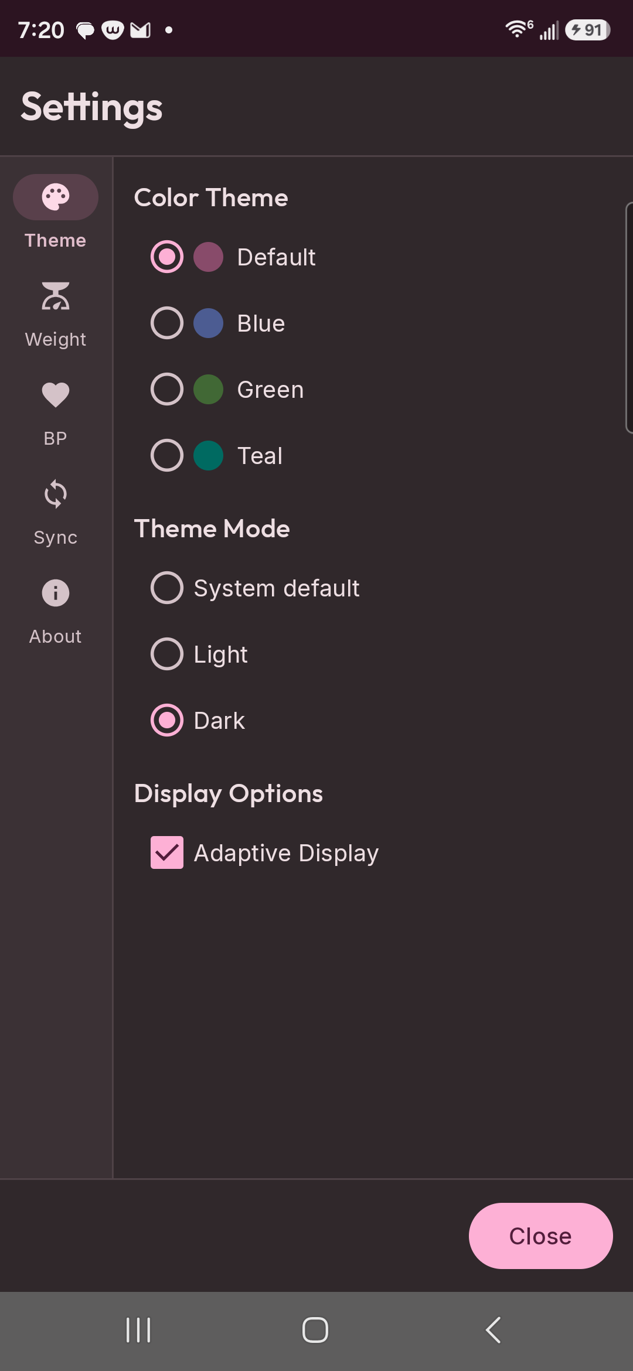The height and width of the screenshot is (1371, 633).
Task: Click the Teal color swatch circle
Action: (x=208, y=455)
